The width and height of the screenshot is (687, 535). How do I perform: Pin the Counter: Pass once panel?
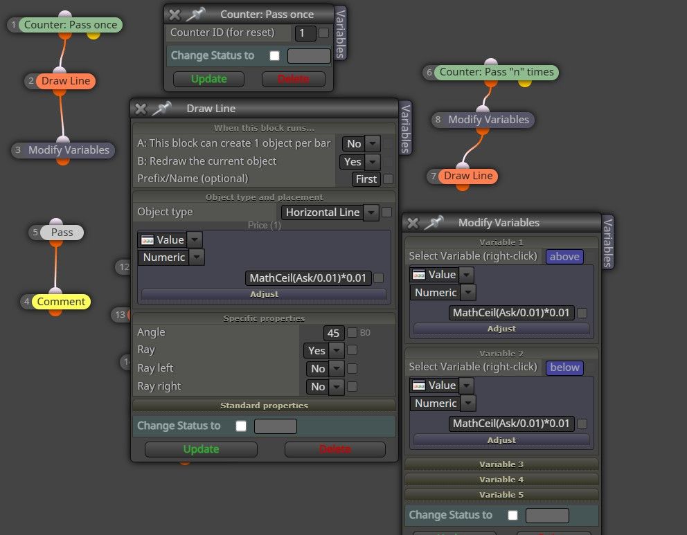195,15
